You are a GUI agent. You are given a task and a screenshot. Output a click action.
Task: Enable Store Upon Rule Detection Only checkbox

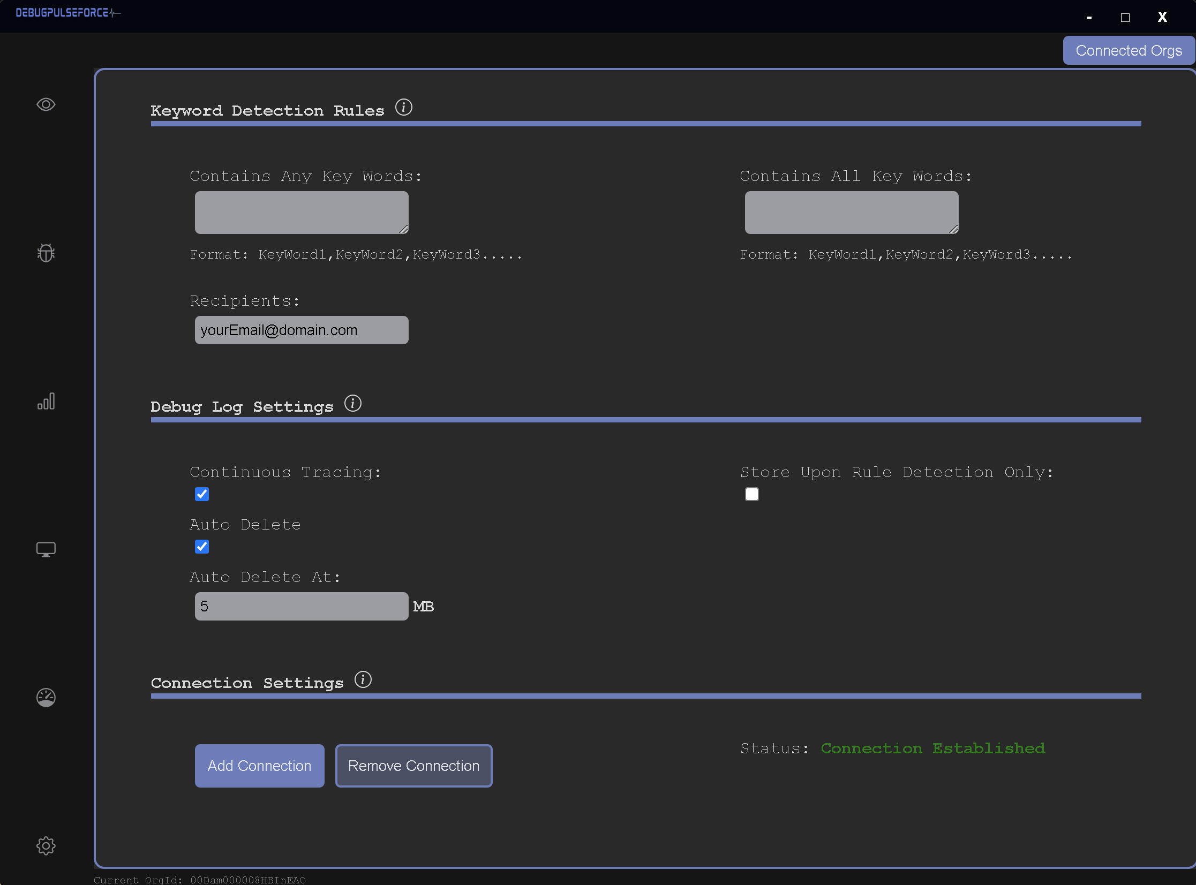(x=752, y=494)
